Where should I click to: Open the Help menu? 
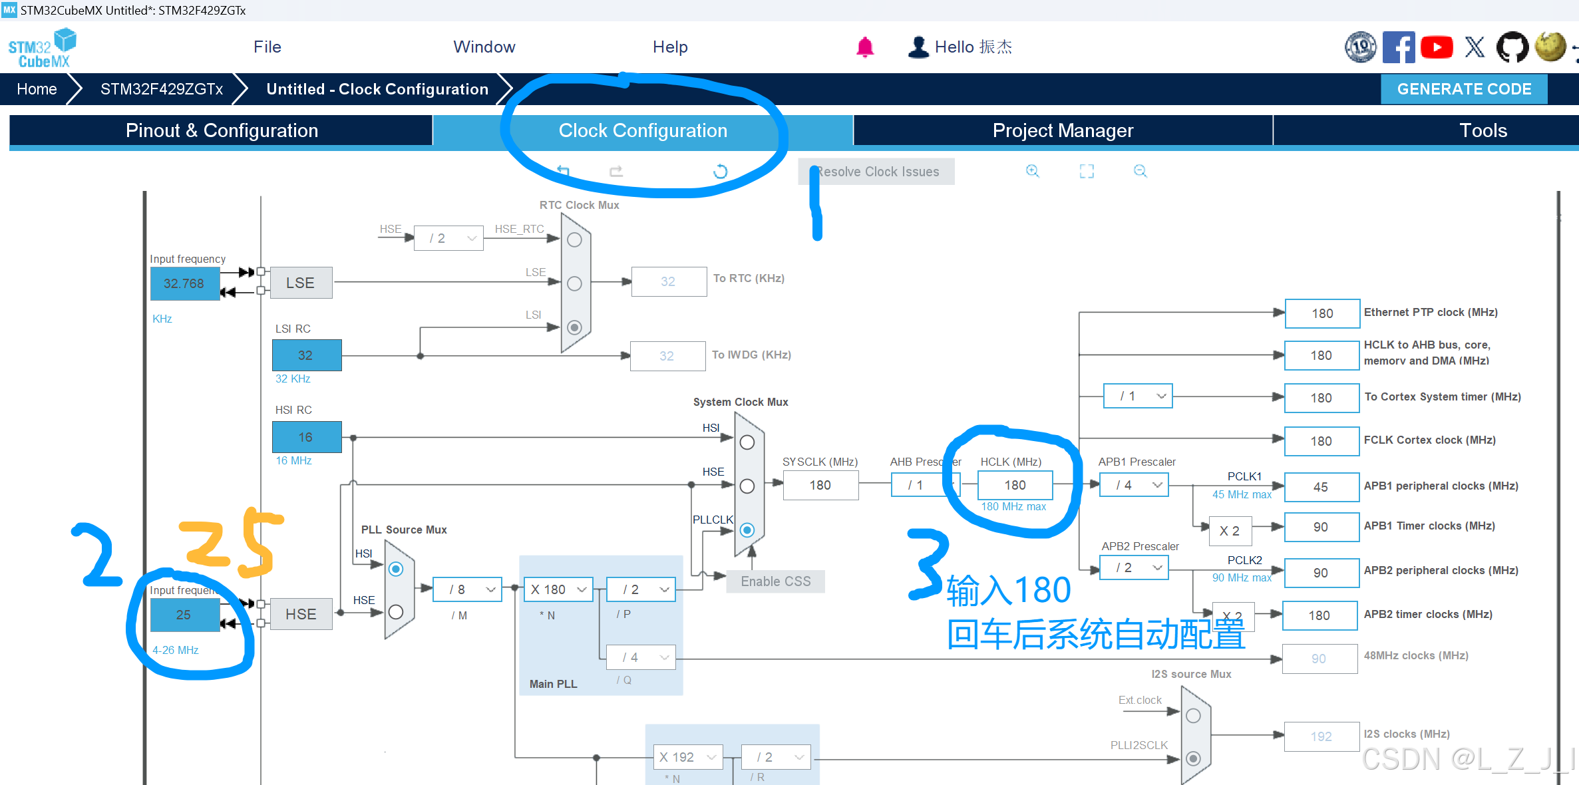670,47
